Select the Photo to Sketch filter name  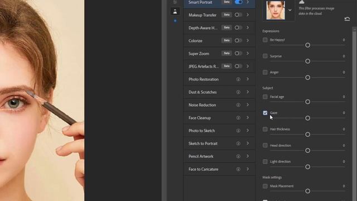click(202, 131)
